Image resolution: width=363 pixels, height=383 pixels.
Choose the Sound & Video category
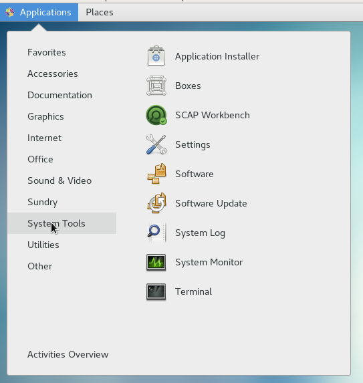point(59,180)
